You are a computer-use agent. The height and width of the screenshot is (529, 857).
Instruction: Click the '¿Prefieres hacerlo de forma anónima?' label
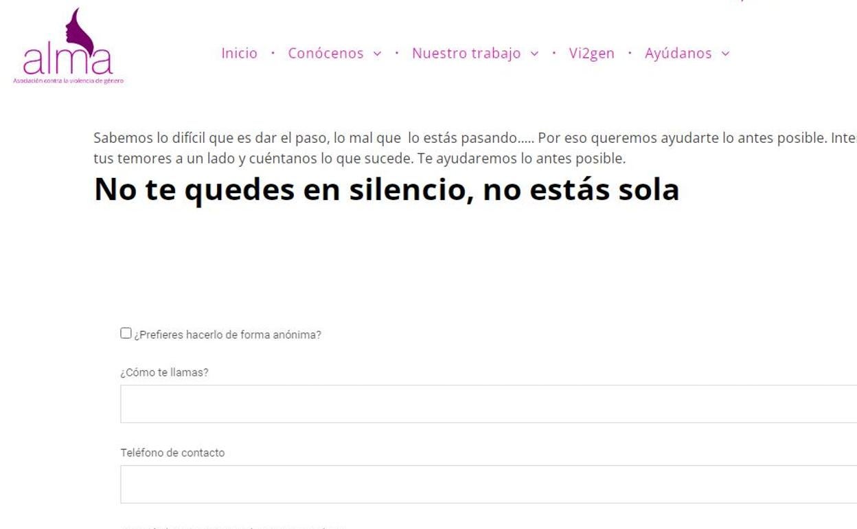pos(227,335)
